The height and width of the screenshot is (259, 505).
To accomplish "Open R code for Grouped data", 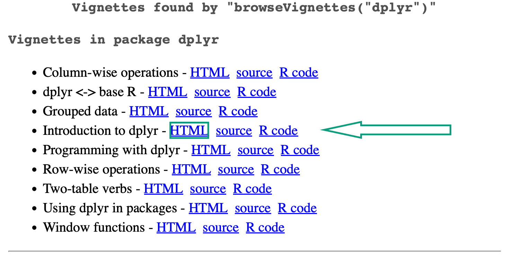I will (x=238, y=111).
